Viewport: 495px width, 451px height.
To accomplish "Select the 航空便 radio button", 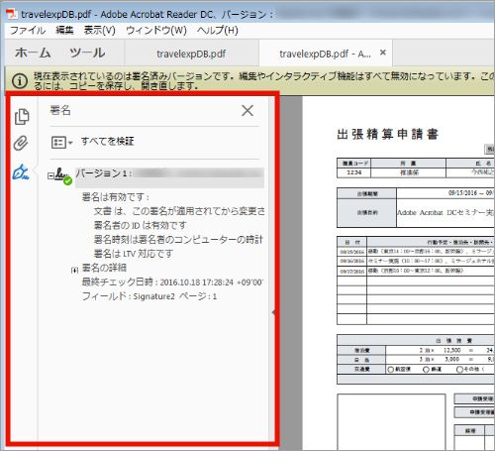I will [390, 370].
